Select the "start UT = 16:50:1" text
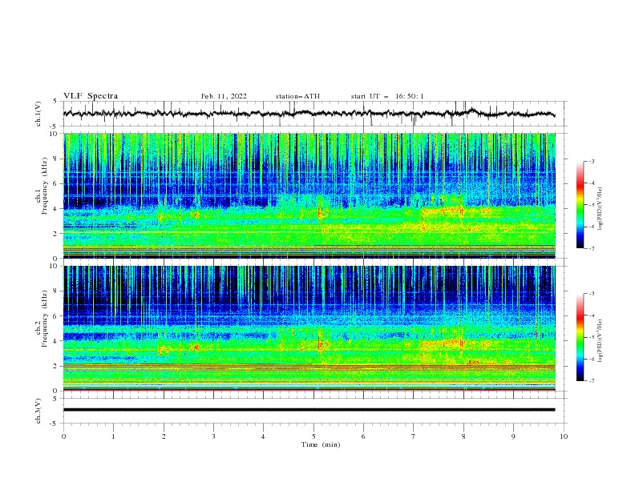 [x=387, y=96]
